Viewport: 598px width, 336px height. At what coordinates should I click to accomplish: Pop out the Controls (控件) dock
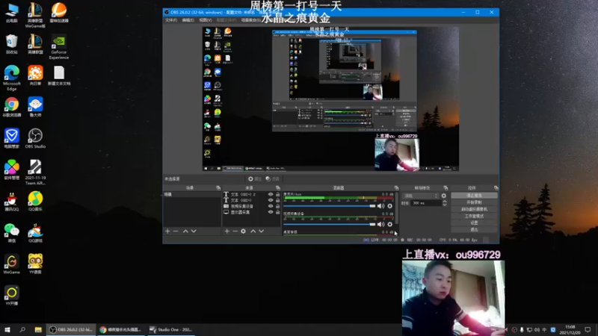(496, 188)
